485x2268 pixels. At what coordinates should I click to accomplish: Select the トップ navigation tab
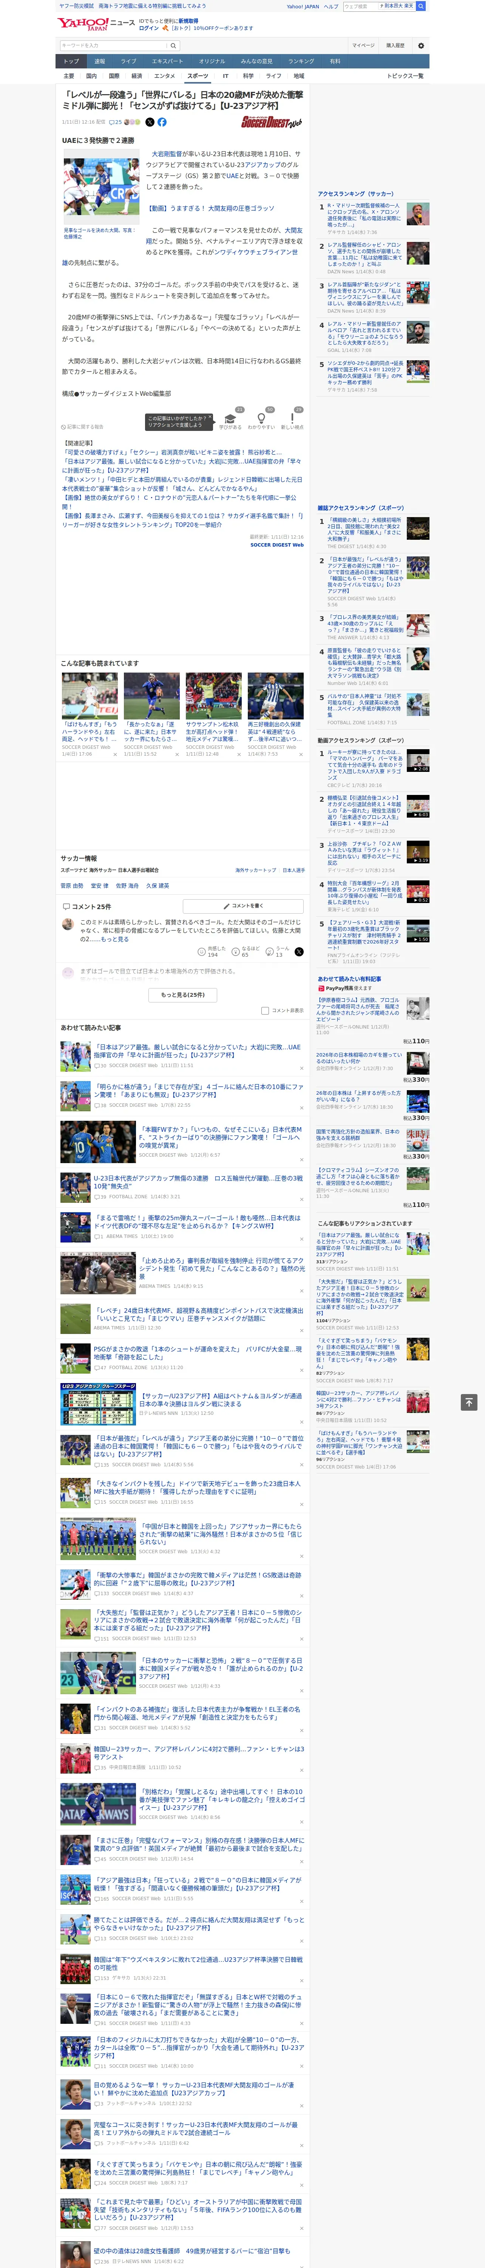click(x=71, y=62)
